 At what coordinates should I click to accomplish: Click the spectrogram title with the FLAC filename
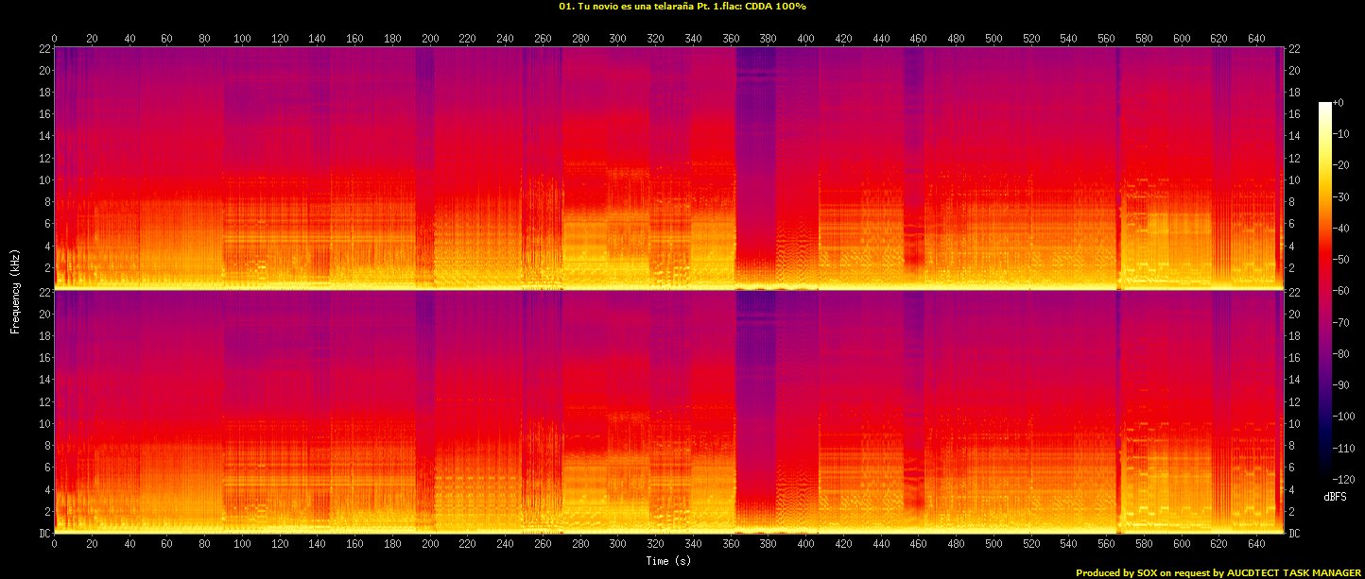pyautogui.click(x=682, y=7)
